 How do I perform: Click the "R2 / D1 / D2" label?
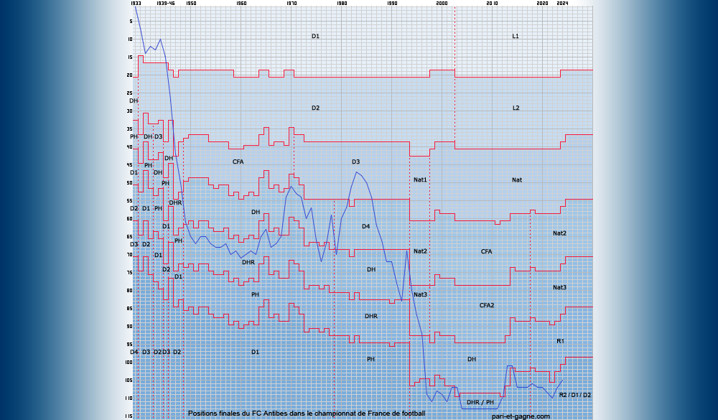[575, 395]
